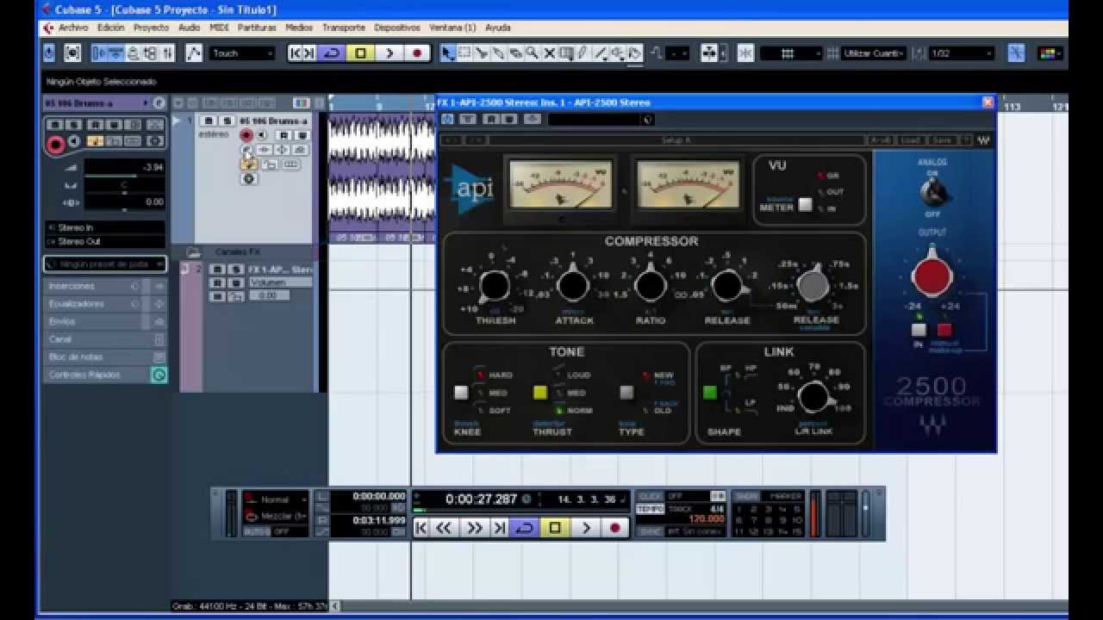The image size is (1103, 620).
Task: Toggle the Knee tone button
Action: pos(461,393)
